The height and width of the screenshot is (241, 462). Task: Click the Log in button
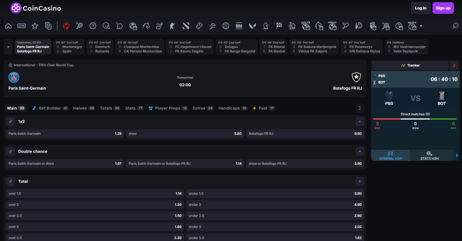[x=420, y=8]
